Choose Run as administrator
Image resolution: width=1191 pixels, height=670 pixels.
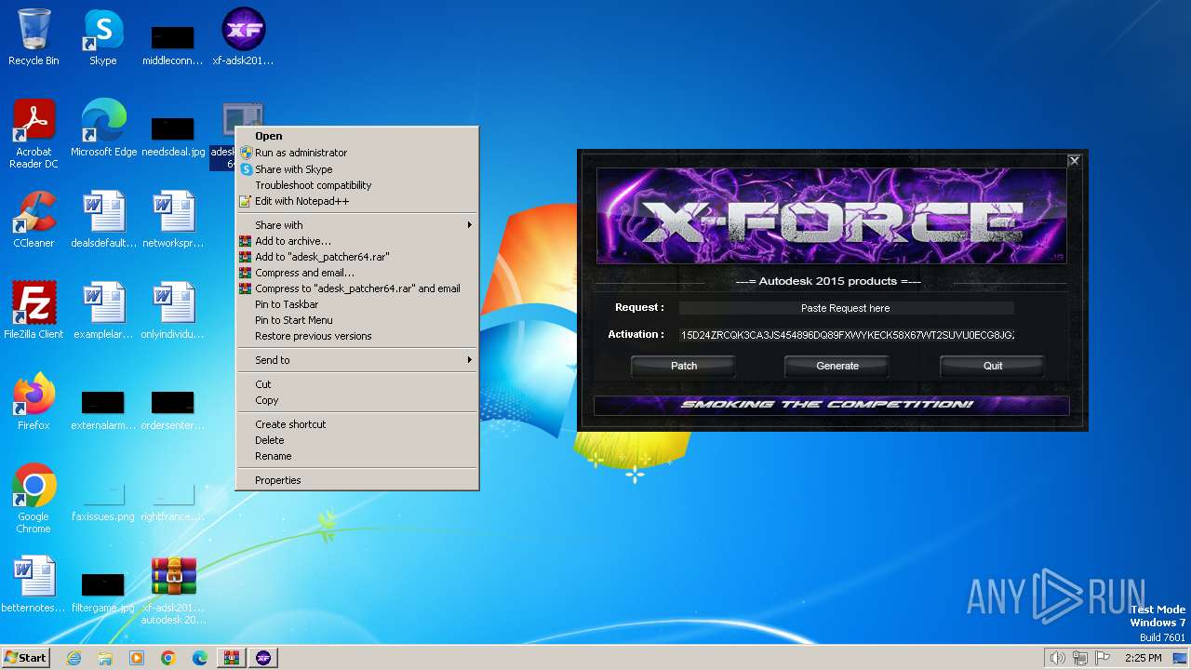357,153
